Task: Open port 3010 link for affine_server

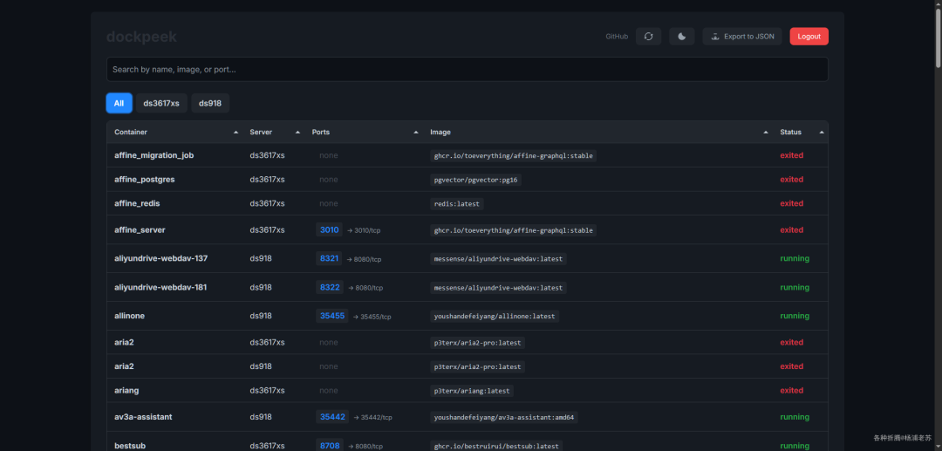Action: click(329, 230)
